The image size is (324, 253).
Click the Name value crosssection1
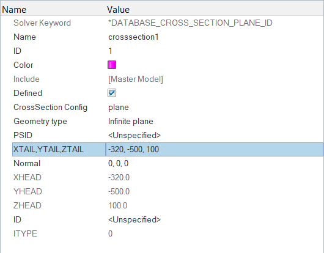(x=133, y=37)
